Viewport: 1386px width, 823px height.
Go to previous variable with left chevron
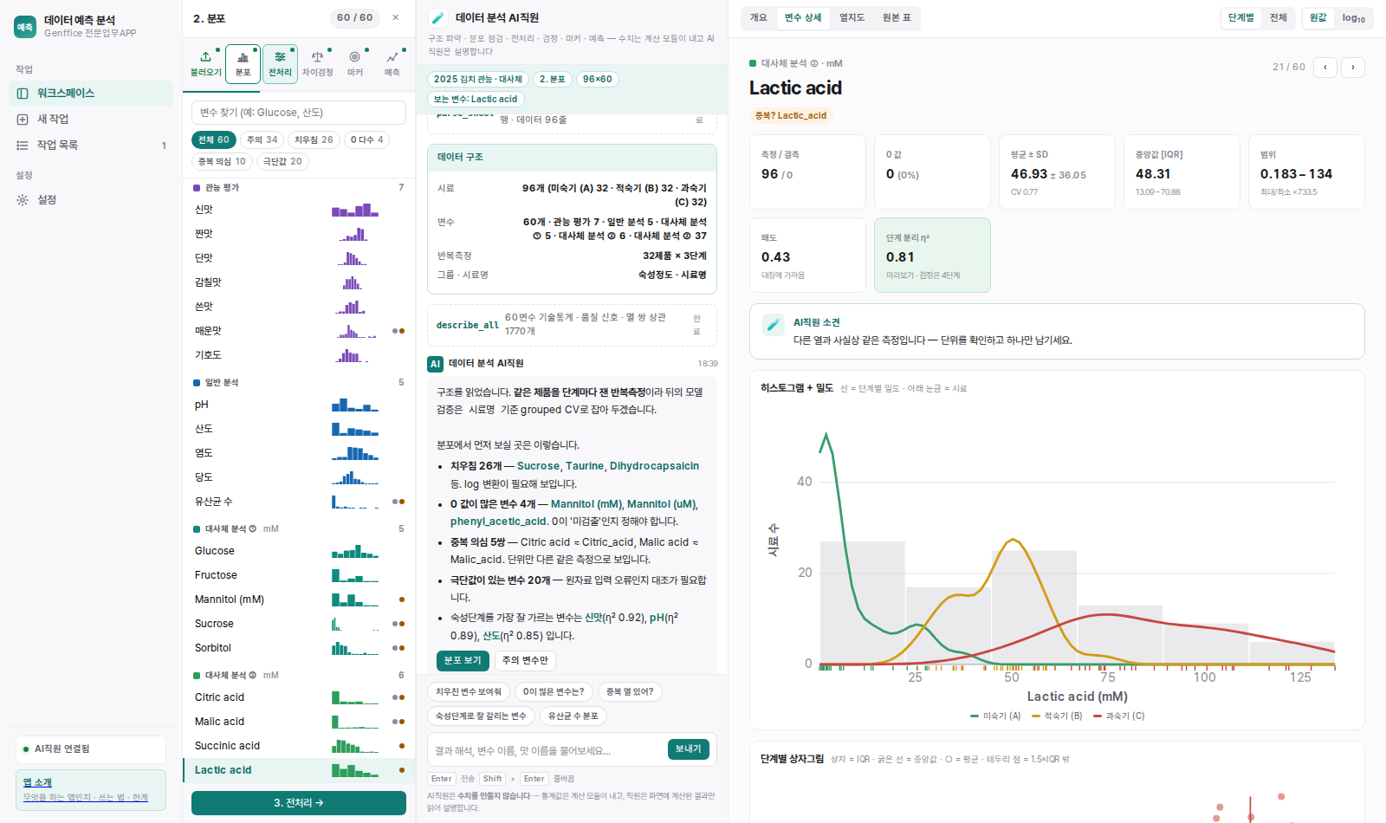[x=1325, y=67]
